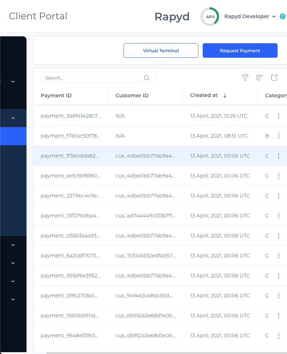Open row menu for payment_15505d5f0d

tap(279, 316)
